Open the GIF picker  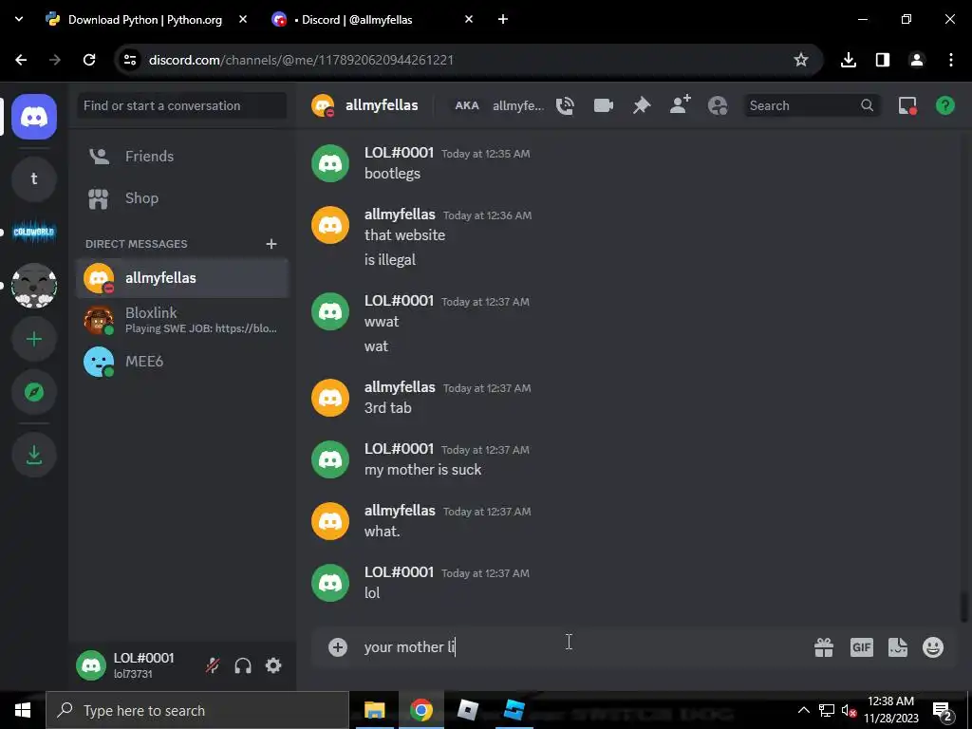point(862,647)
